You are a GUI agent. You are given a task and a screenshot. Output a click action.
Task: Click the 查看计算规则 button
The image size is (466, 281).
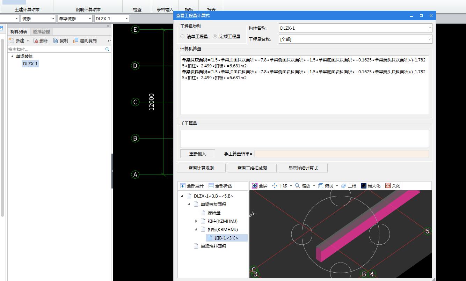click(201, 168)
